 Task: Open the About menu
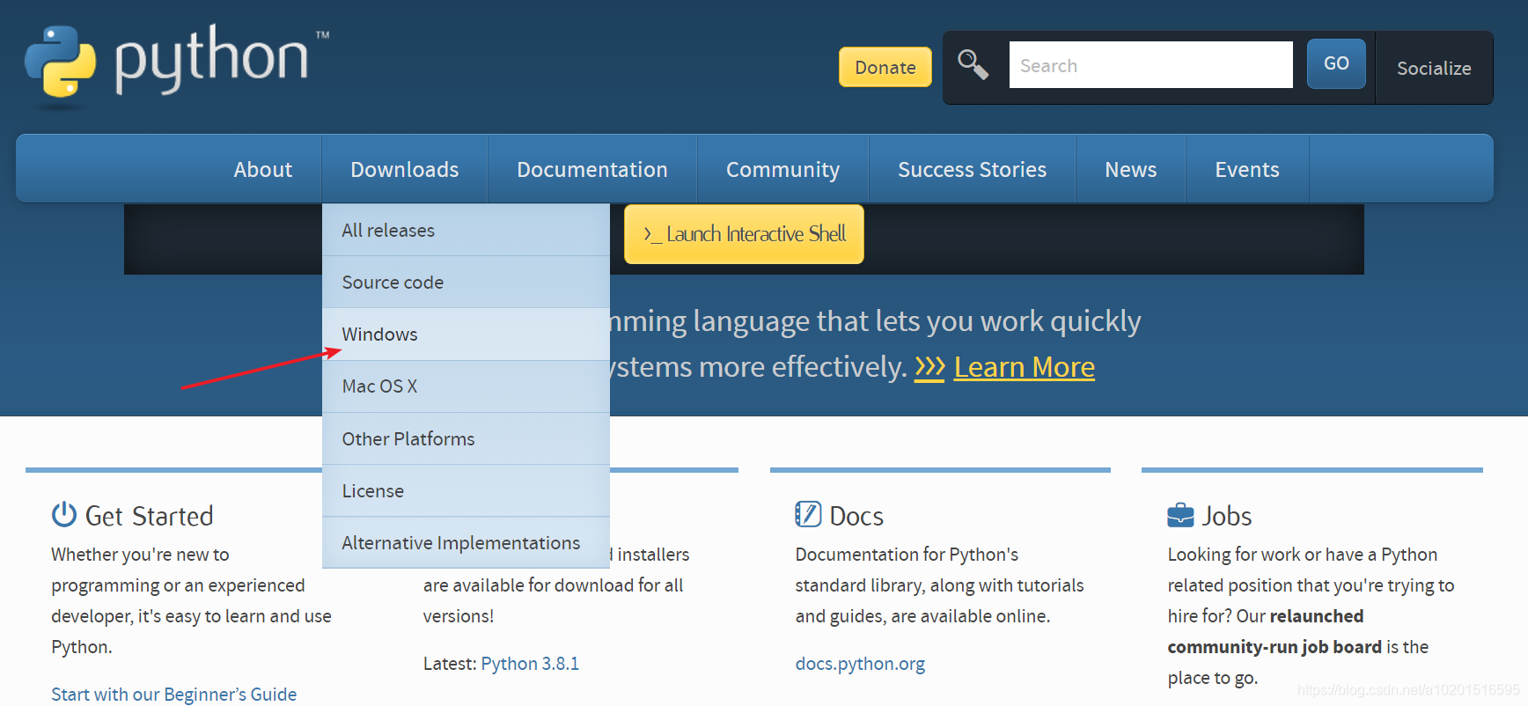point(263,169)
